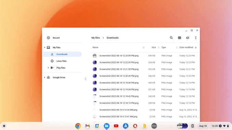Image resolution: width=232 pixels, height=130 pixels.
Task: Sort by the Size column header
Action: [x=153, y=47]
